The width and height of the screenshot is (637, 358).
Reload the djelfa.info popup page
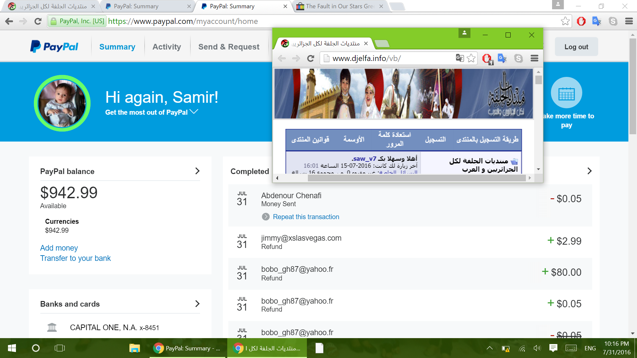coord(311,58)
